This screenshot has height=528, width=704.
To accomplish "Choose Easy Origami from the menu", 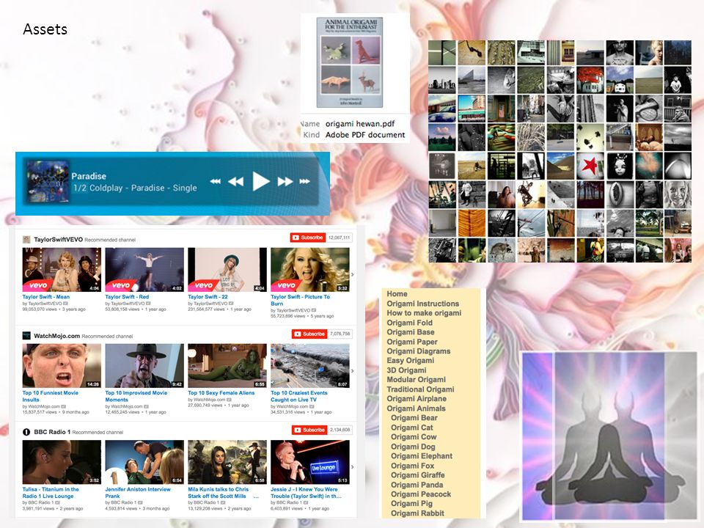I will 411,361.
